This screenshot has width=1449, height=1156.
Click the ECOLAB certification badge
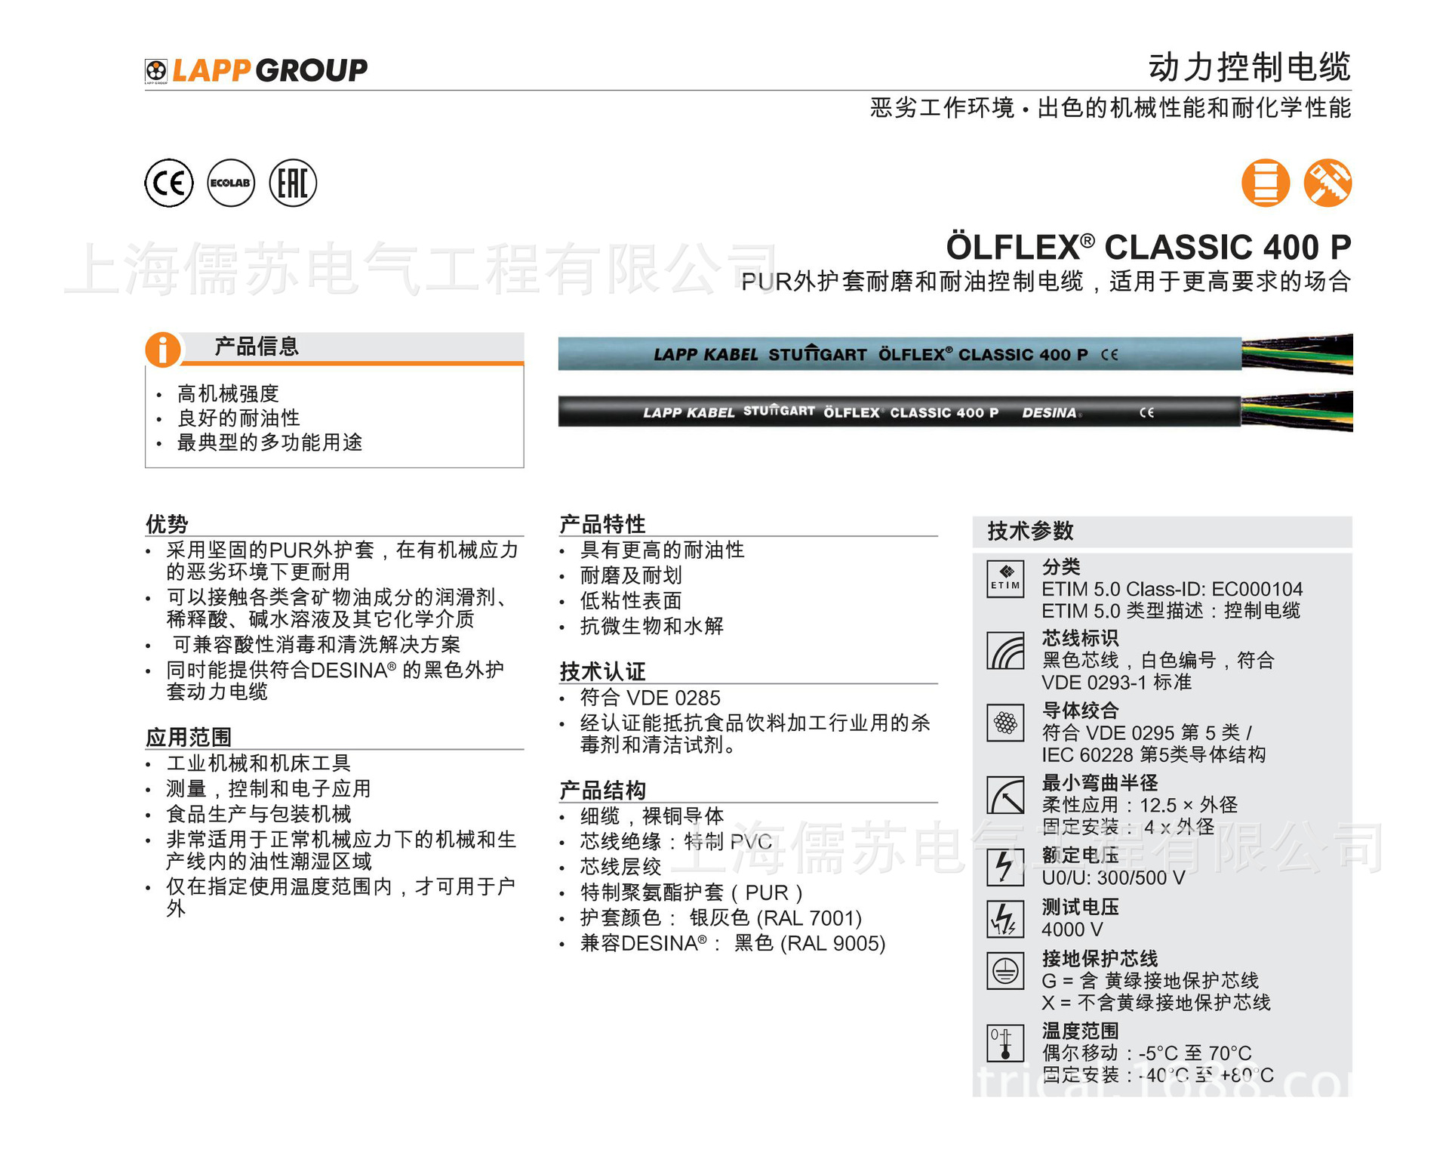(231, 183)
